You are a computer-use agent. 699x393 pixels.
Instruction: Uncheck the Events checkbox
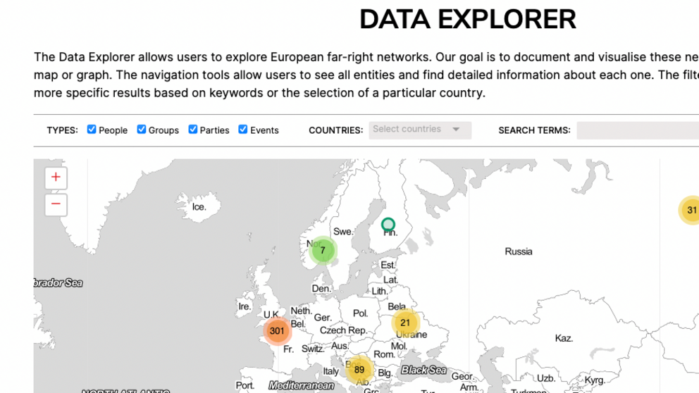tap(243, 130)
